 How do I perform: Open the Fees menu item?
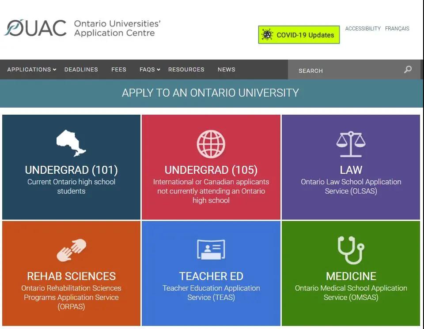119,69
